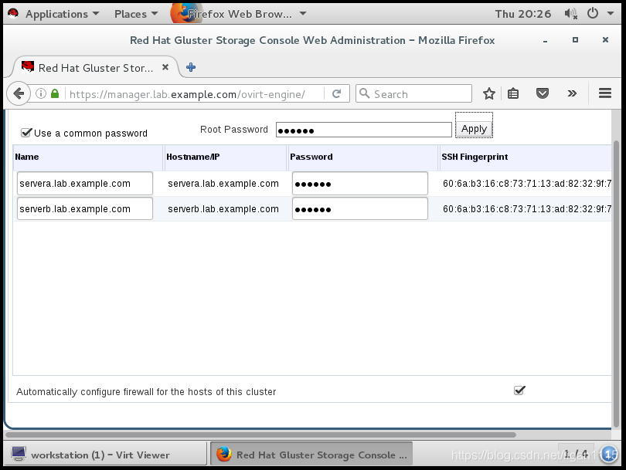Bookmark this page with star icon
This screenshot has height=470, width=626.
(489, 93)
